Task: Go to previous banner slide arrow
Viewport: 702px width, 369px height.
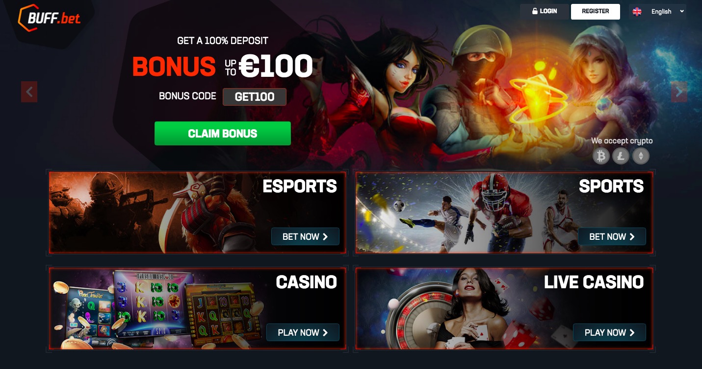Action: [29, 92]
